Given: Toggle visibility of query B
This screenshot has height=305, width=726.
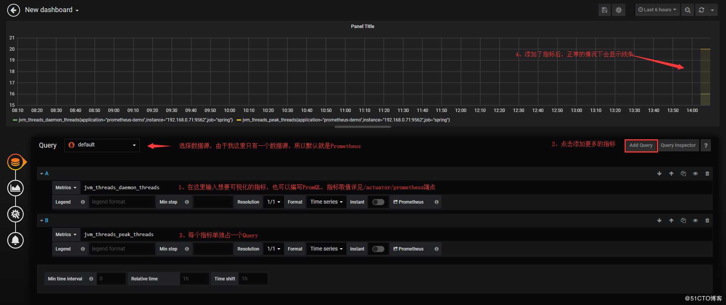Looking at the screenshot, I should coord(695,220).
